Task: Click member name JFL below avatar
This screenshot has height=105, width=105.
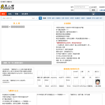Action: [x=90, y=78]
